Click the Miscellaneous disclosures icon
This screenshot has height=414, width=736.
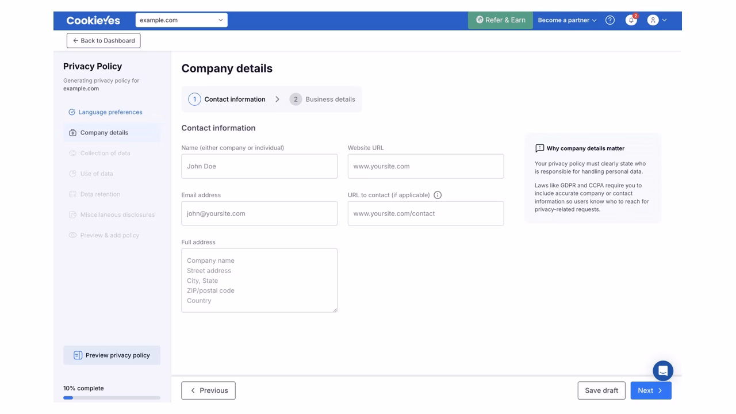72,215
